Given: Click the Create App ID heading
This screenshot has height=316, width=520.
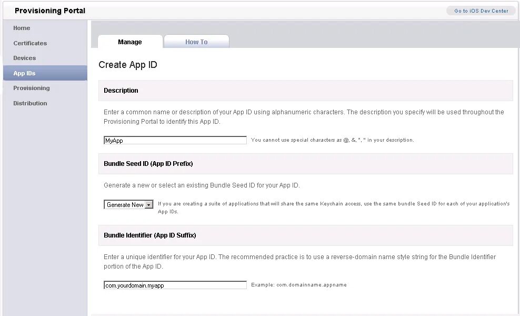Looking at the screenshot, I should [128, 65].
